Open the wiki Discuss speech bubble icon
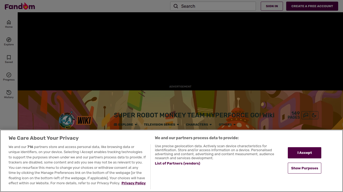This screenshot has height=192, width=343. coord(306,115)
